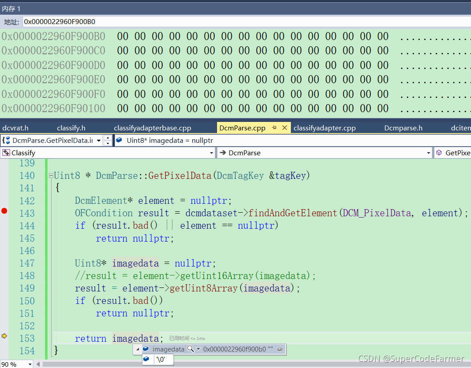The height and width of the screenshot is (368, 471).
Task: Click the 内存 1 memory window title
Action: tap(11, 9)
